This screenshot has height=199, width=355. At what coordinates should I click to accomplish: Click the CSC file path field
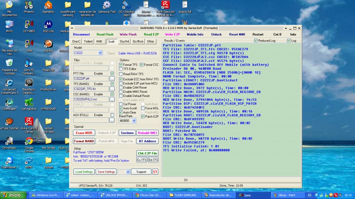(x=91, y=99)
